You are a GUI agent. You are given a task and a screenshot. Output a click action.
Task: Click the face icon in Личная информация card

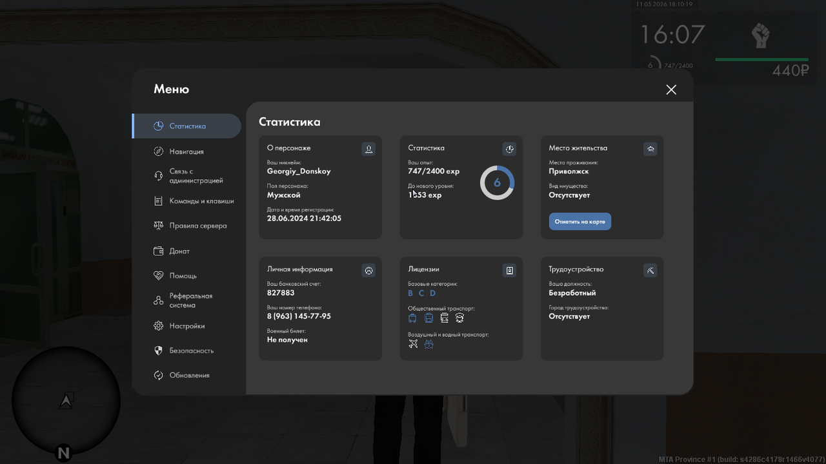[368, 271]
